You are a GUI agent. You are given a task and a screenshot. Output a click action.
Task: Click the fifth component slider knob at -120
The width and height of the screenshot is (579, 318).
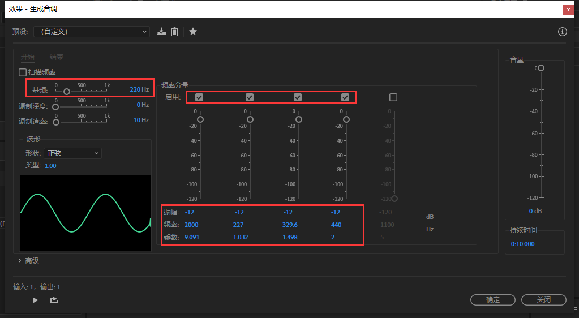[394, 199]
